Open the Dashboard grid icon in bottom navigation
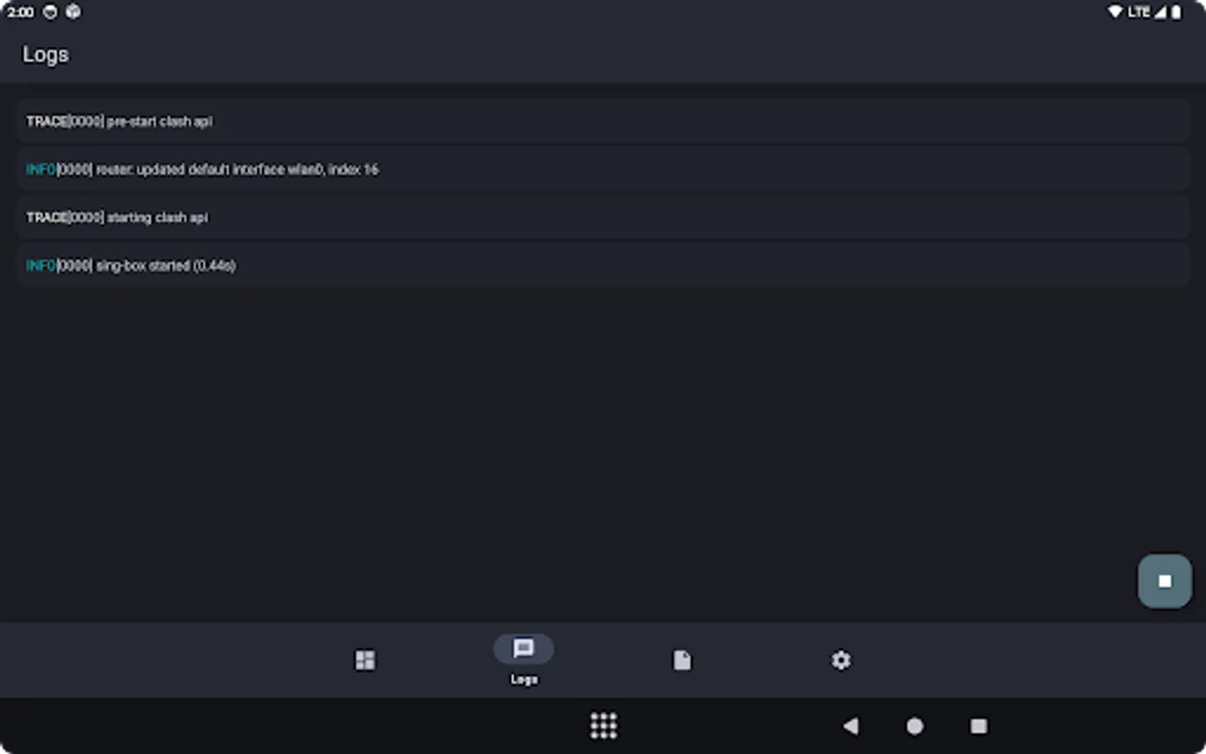Viewport: 1206px width, 754px height. tap(365, 660)
